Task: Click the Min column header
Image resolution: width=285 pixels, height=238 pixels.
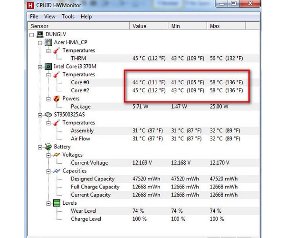Action: coord(188,26)
